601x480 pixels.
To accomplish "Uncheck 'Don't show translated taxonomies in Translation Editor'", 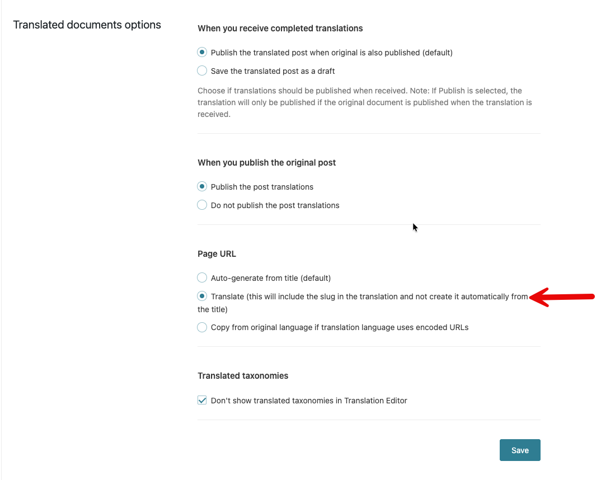I will coord(202,401).
